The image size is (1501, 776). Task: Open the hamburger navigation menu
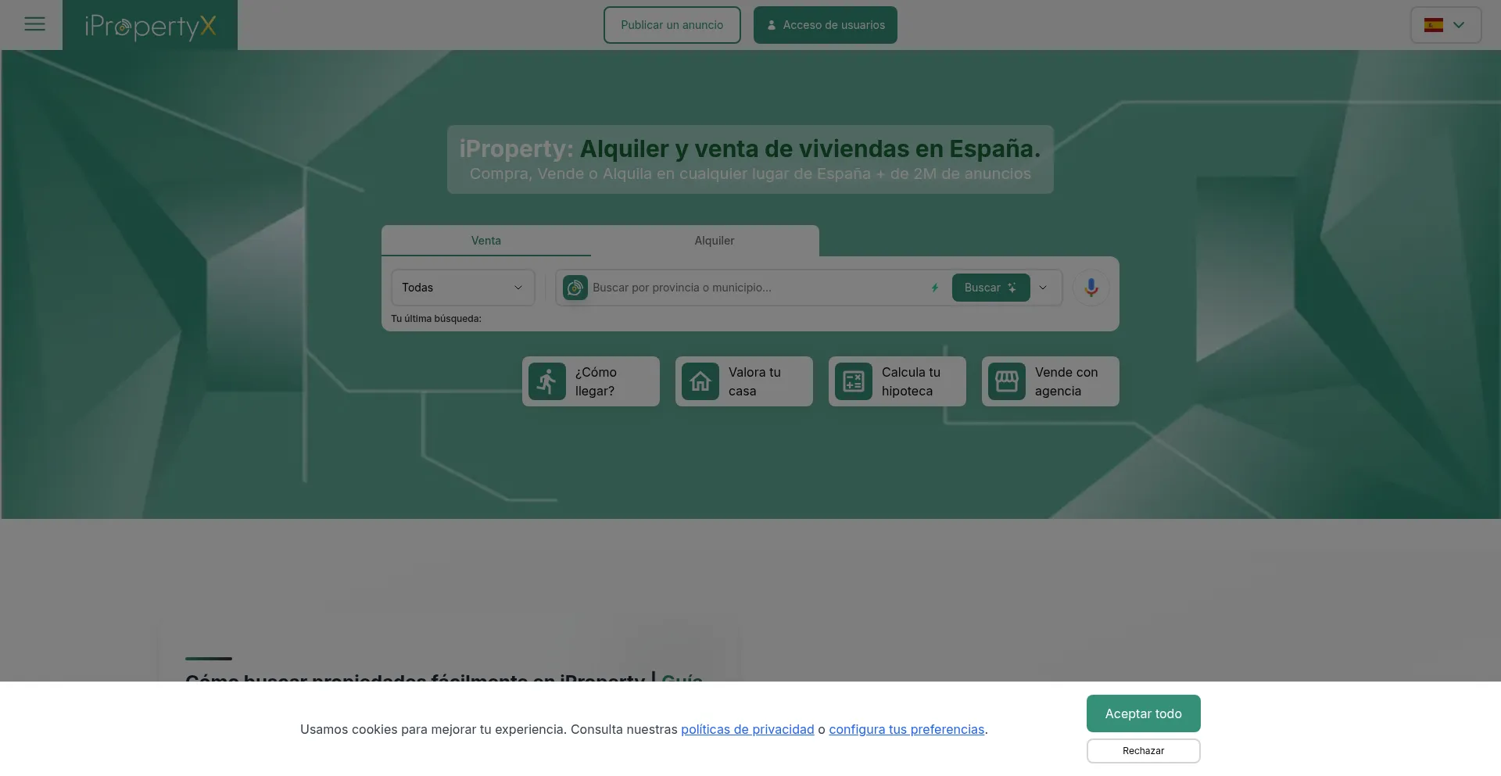pyautogui.click(x=34, y=24)
